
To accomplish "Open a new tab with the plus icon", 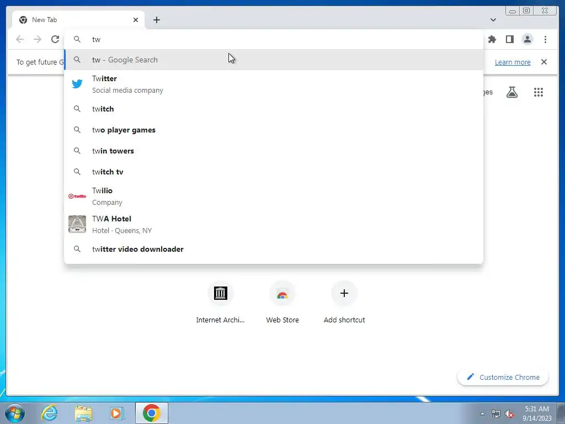I will 156,20.
